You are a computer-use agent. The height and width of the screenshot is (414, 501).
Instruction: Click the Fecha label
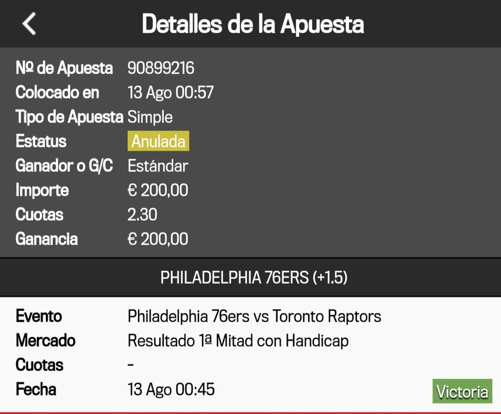coord(36,390)
